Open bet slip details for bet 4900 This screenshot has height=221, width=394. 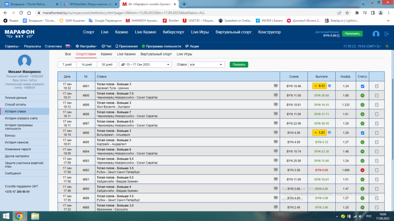pos(377,96)
